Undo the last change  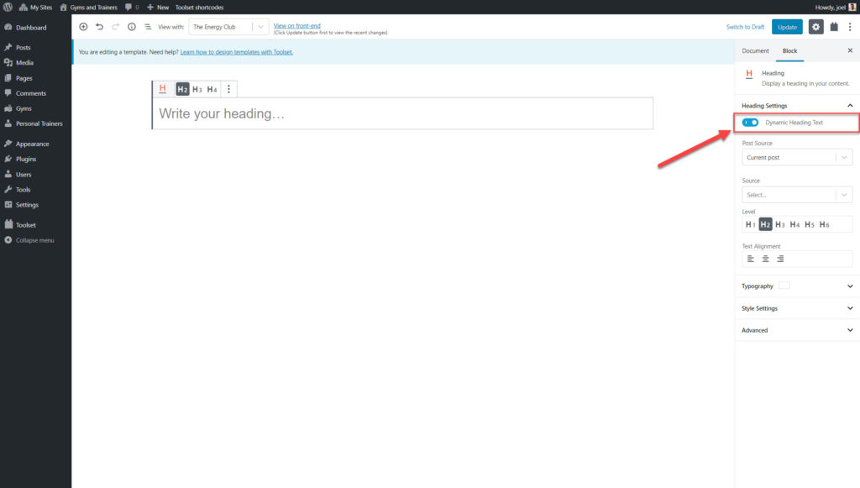99,26
